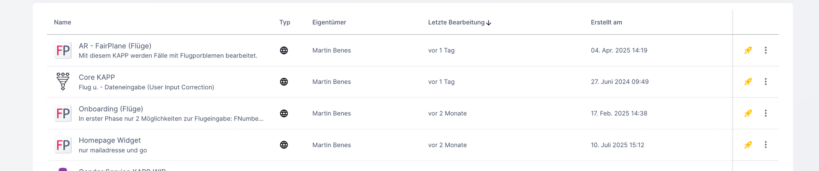Click the funnel icon of Core KAPP

click(63, 81)
